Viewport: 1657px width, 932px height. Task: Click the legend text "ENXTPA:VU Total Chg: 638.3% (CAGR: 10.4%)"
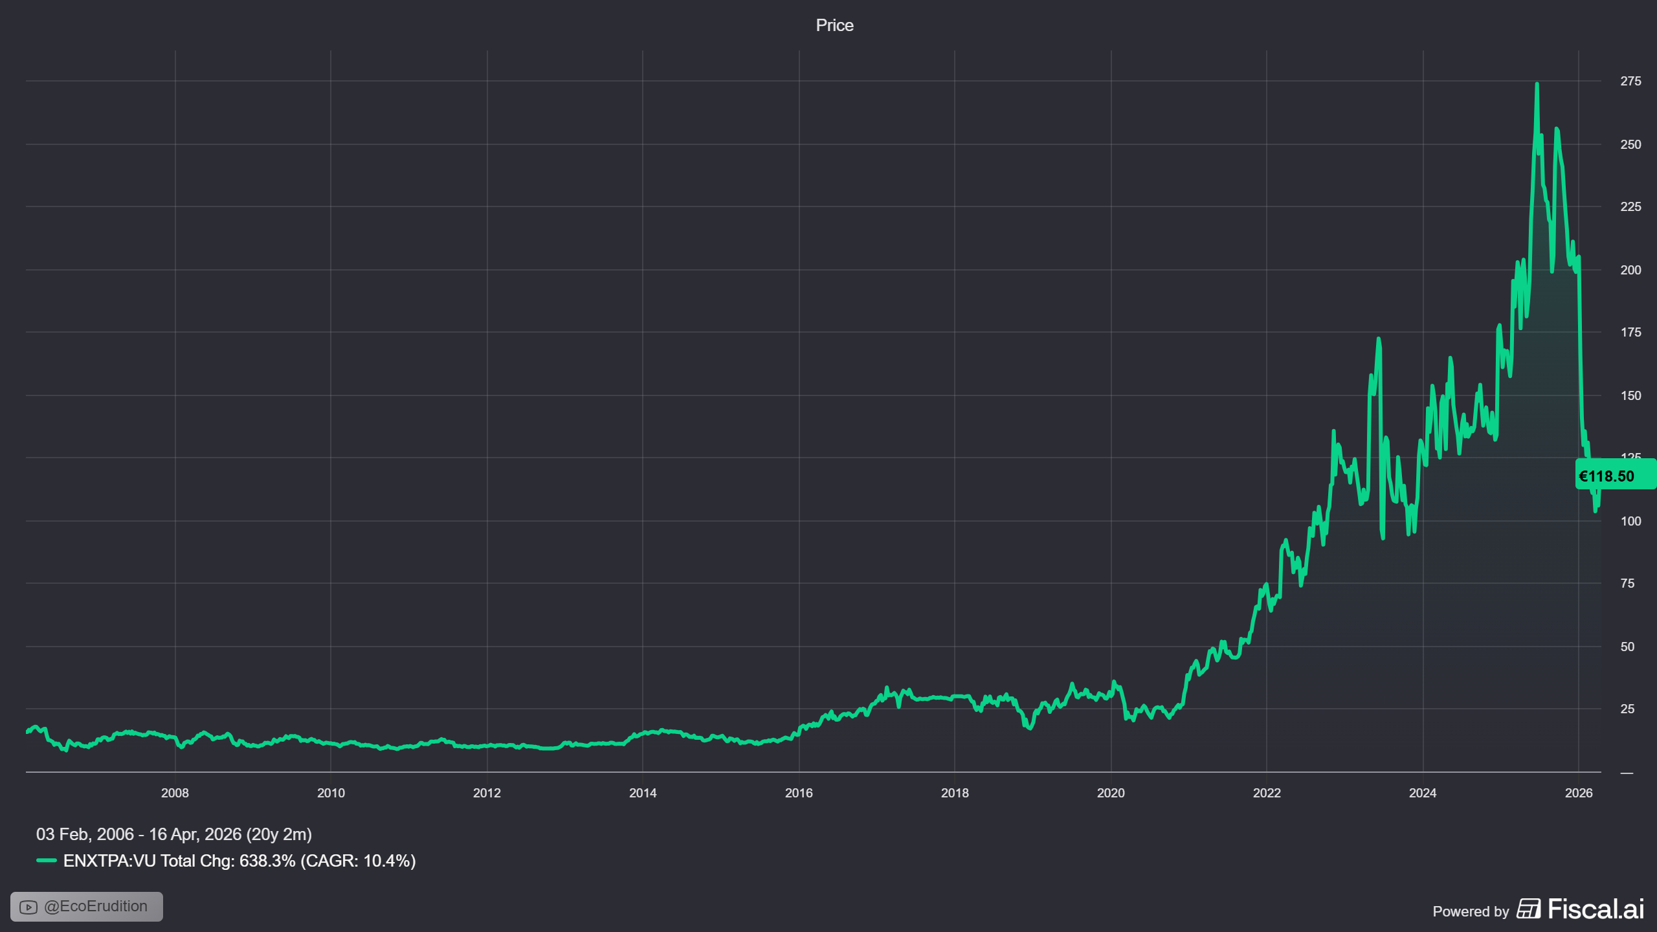[x=239, y=861]
